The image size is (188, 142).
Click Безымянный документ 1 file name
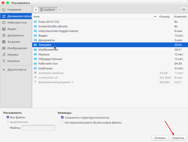coord(56,82)
